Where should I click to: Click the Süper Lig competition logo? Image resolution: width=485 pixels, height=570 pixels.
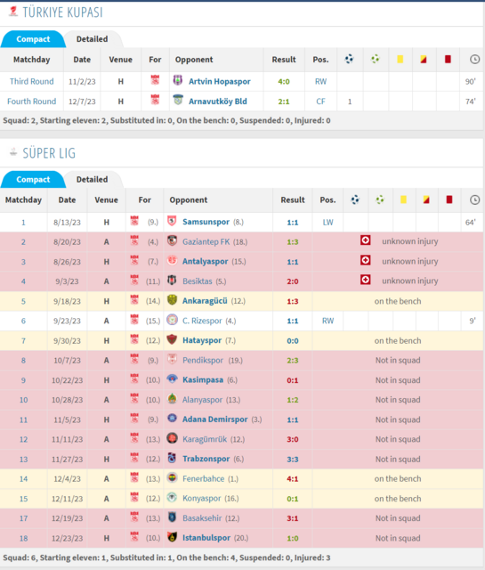point(13,152)
